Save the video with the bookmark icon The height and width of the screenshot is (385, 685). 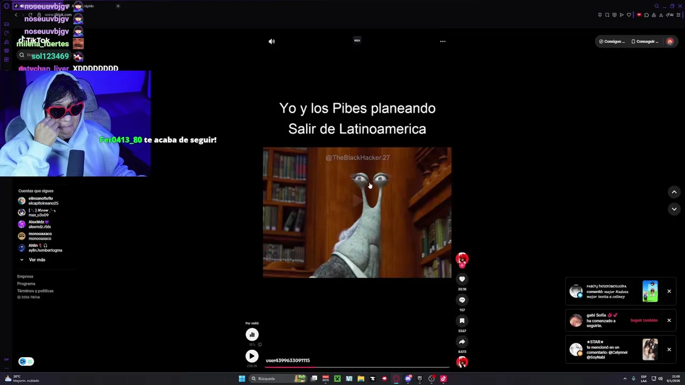click(462, 321)
